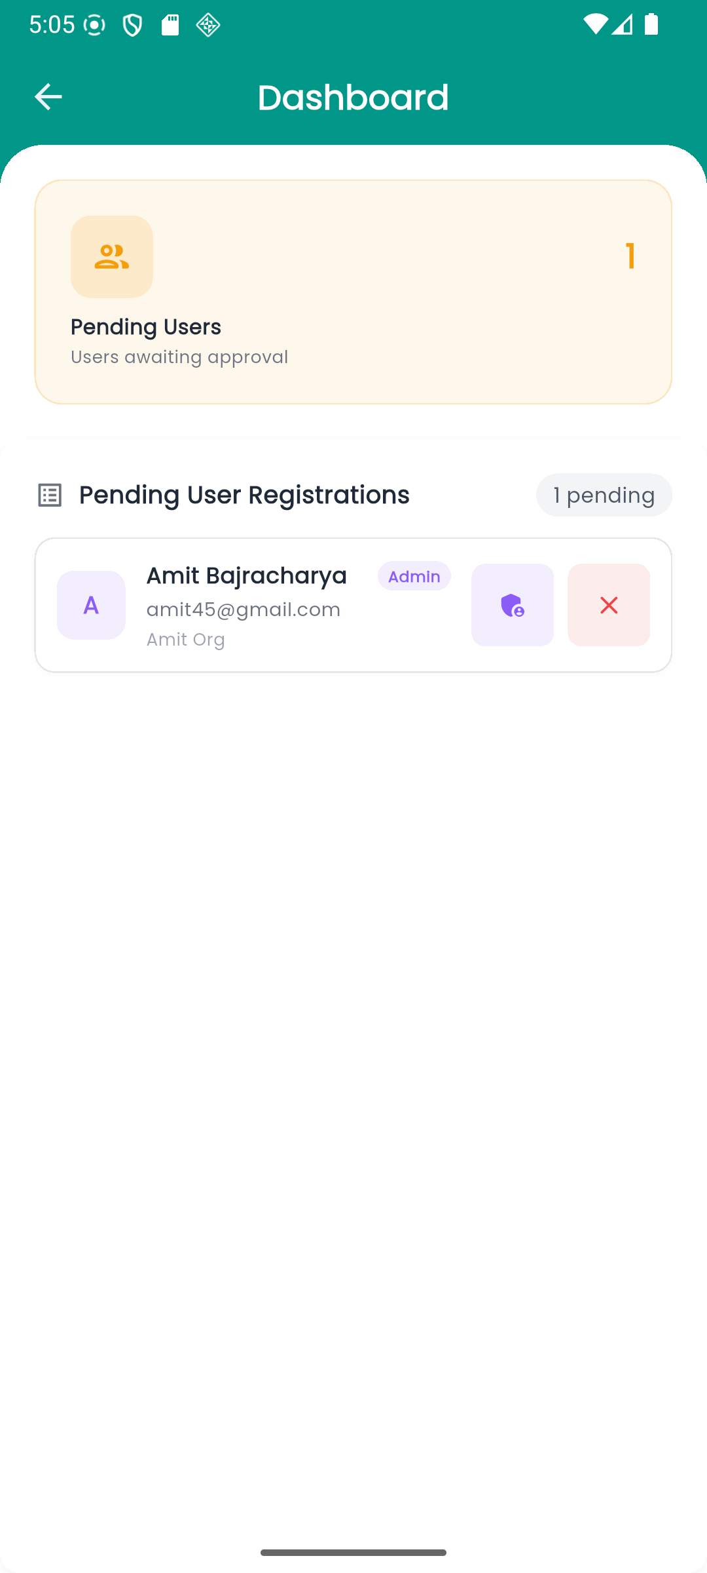Click the orange Pending Users people icon
This screenshot has width=707, height=1573.
[112, 257]
